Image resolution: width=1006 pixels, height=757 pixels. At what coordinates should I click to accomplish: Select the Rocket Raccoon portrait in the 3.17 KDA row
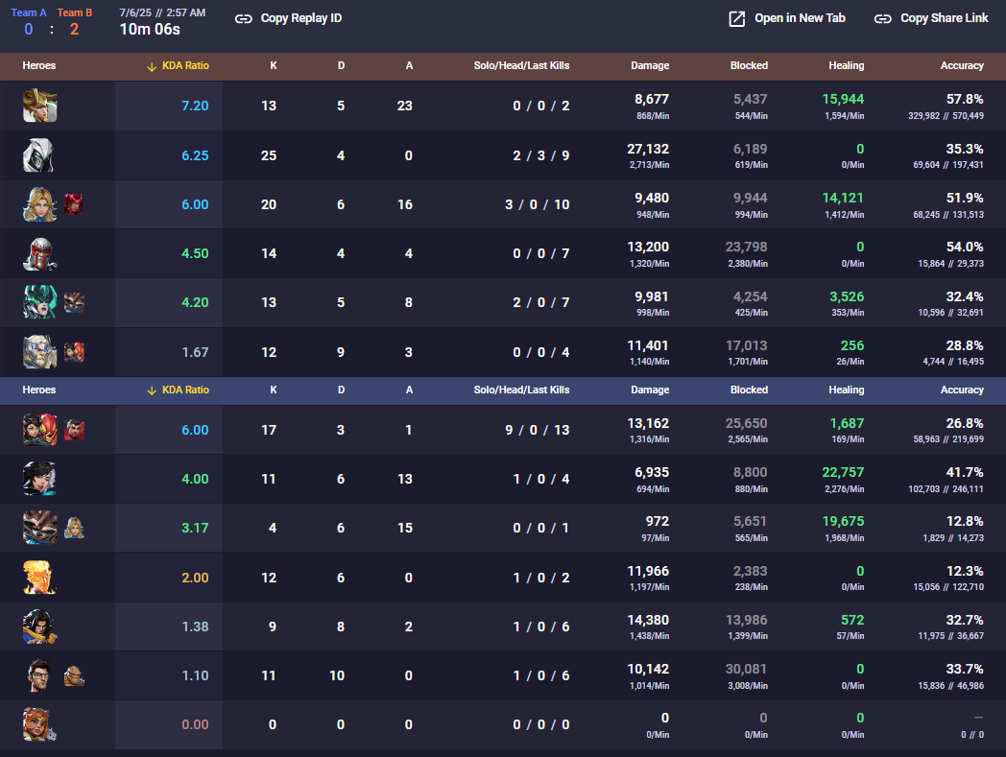click(39, 528)
